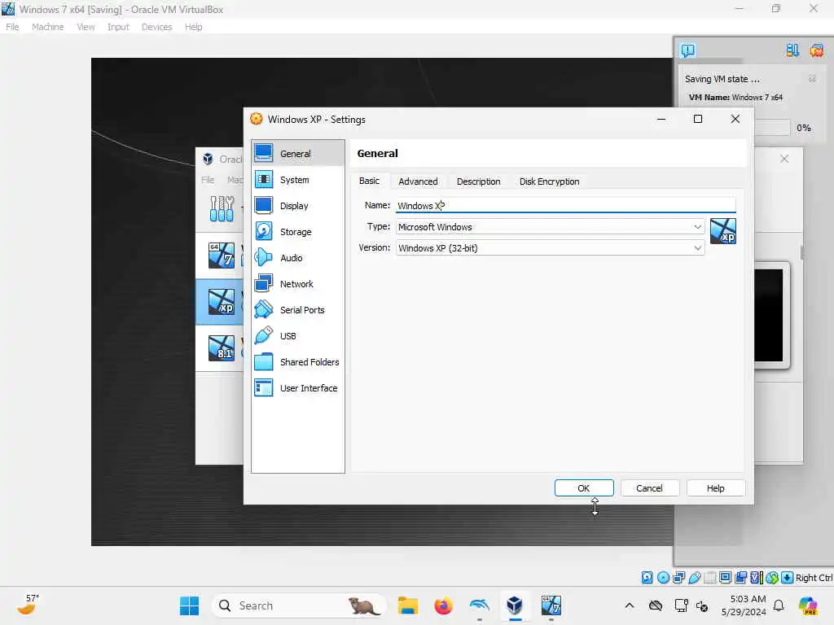The image size is (834, 625).
Task: Open System settings category
Action: pyautogui.click(x=297, y=180)
